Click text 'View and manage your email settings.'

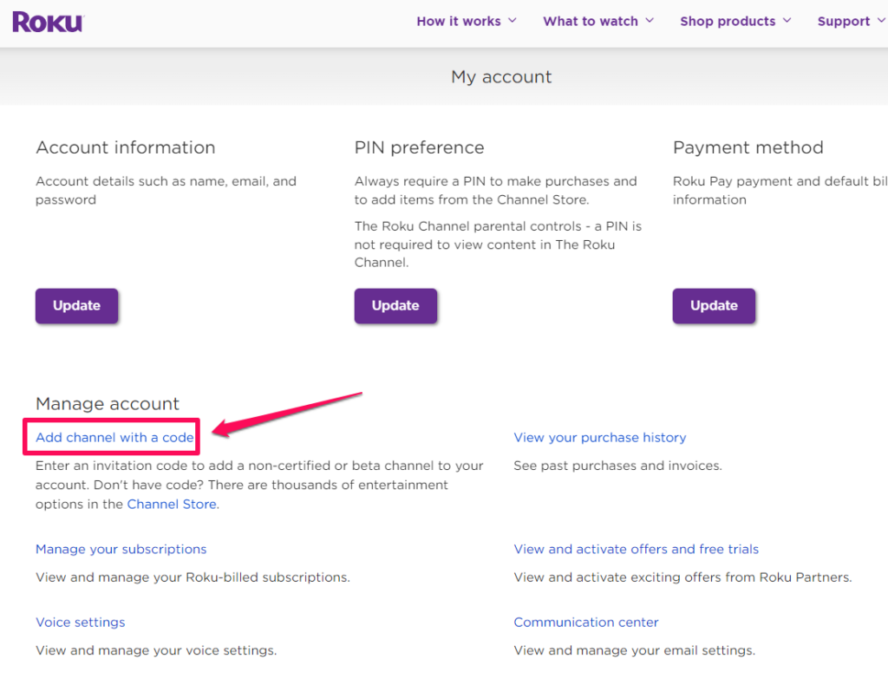(x=634, y=650)
